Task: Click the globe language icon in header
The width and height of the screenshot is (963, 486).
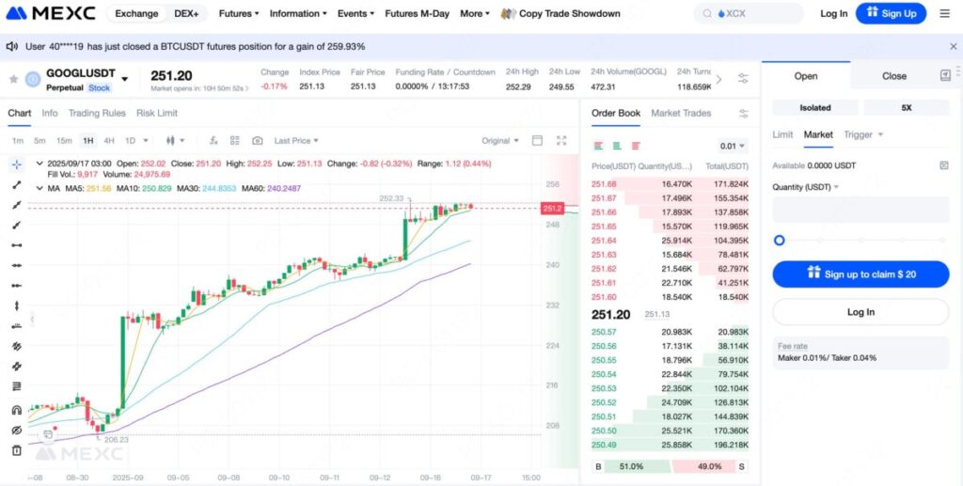Action: pos(943,13)
